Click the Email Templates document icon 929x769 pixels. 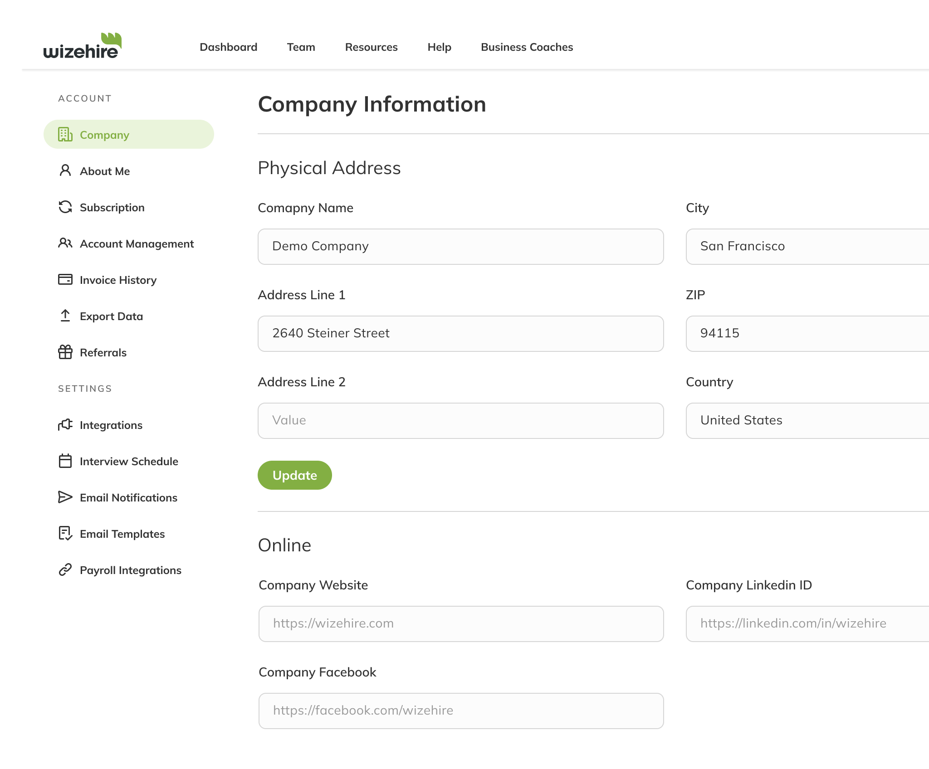click(66, 533)
